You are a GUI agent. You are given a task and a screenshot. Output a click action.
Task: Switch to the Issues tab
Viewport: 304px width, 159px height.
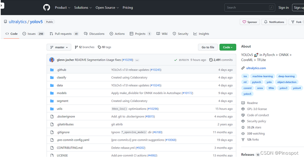tap(33, 34)
